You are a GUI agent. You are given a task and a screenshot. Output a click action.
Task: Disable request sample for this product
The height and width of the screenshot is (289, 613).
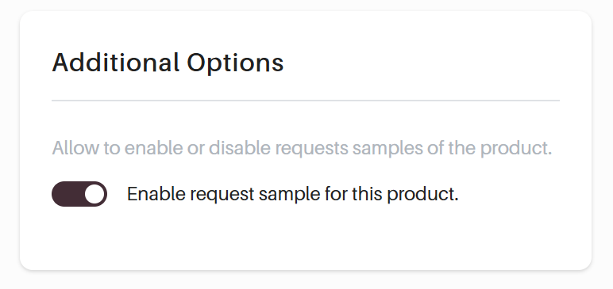pos(79,194)
